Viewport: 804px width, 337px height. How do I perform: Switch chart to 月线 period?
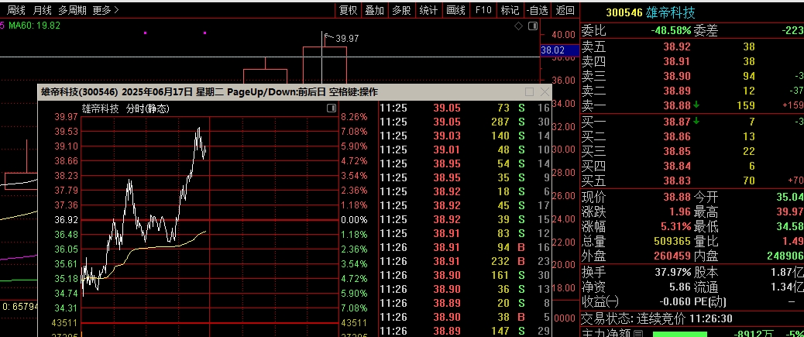point(42,10)
